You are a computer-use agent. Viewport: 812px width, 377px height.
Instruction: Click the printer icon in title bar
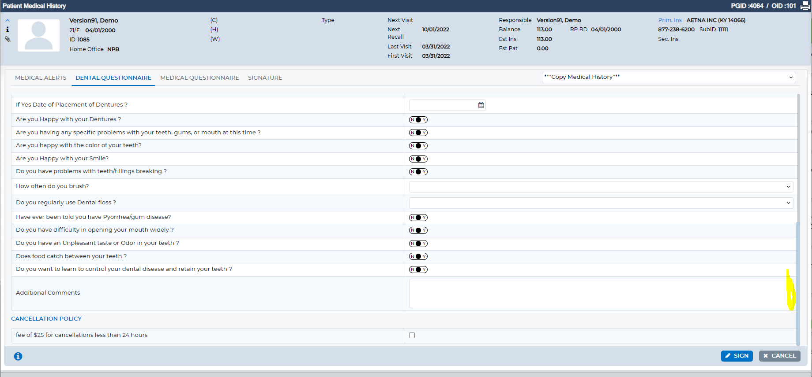[x=805, y=6]
